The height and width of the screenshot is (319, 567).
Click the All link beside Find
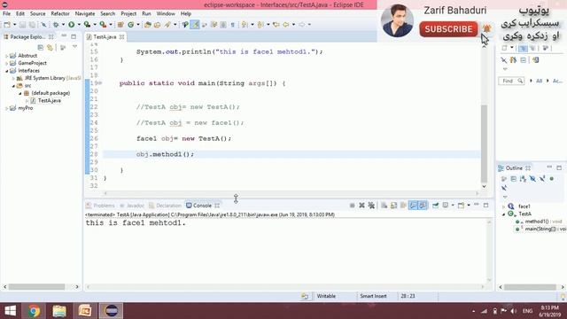539,81
